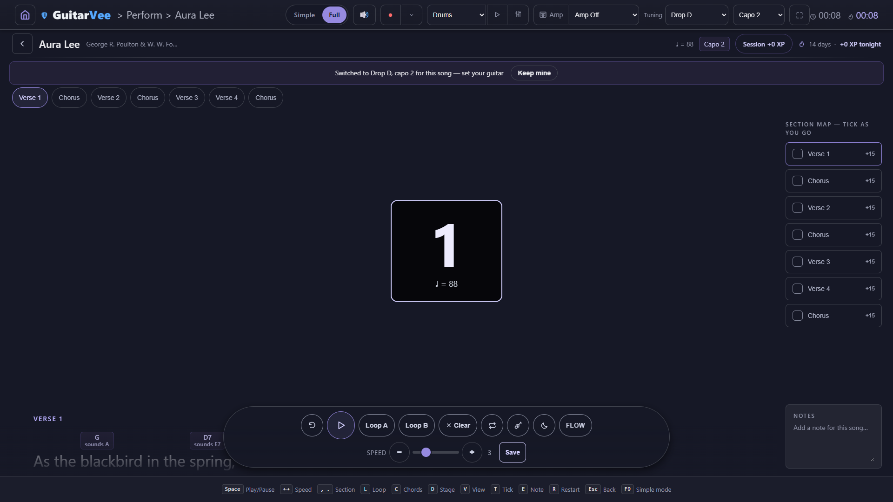Click the count-in tempo display box
Viewport: 893px width, 502px height.
(x=446, y=251)
